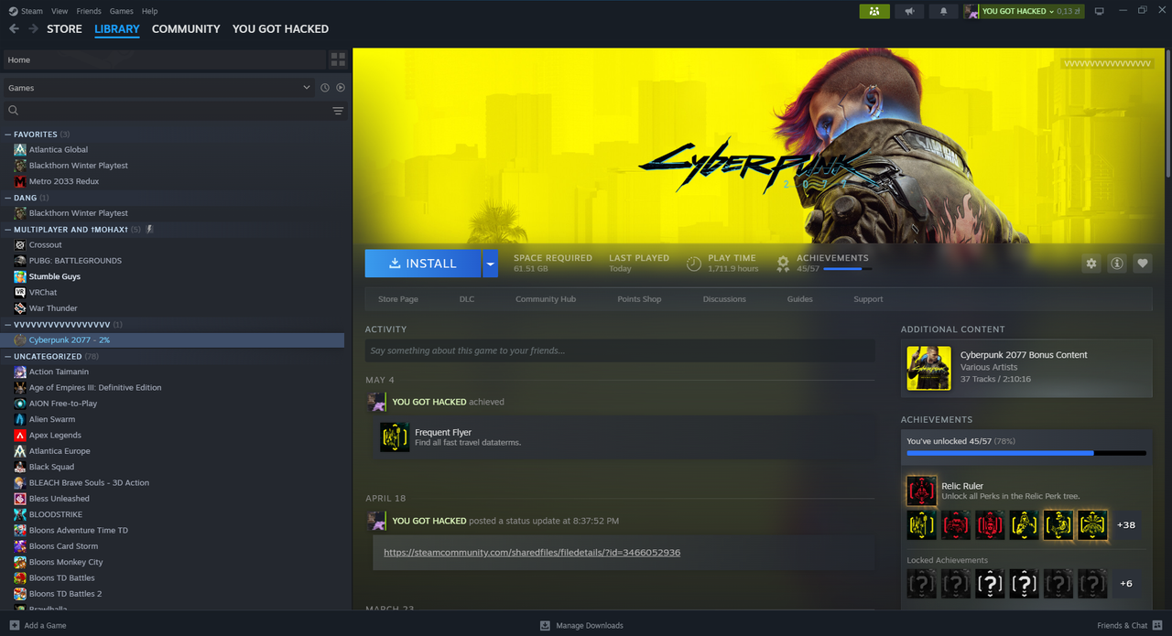The image size is (1172, 636).
Task: Open the Store Page link
Action: click(x=398, y=299)
